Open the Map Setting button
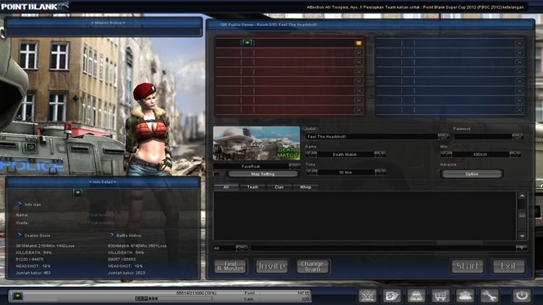 pyautogui.click(x=263, y=174)
